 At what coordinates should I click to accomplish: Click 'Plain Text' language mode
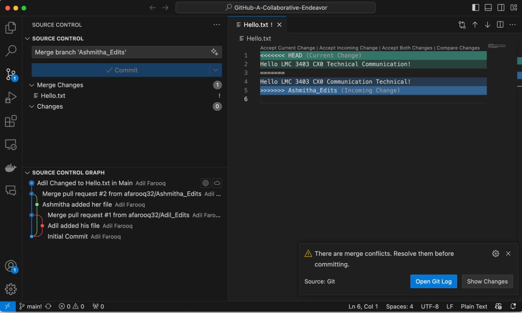tap(473, 306)
